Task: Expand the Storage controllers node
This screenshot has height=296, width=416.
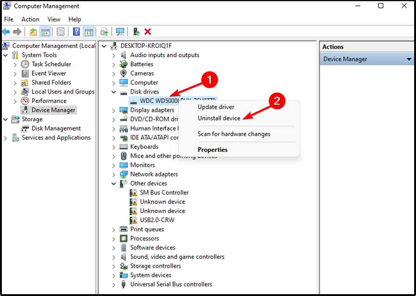Action: [114, 266]
